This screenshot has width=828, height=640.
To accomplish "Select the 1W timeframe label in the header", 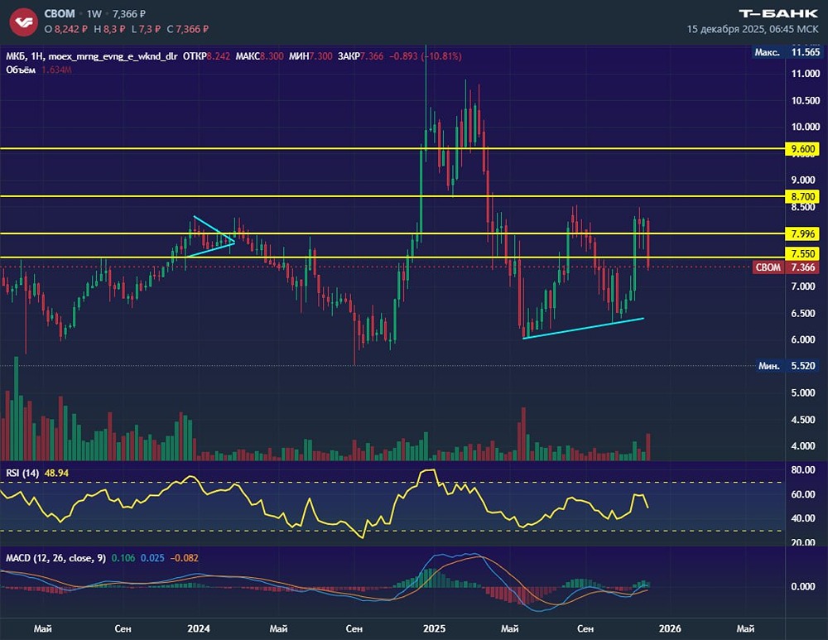I will coord(94,14).
